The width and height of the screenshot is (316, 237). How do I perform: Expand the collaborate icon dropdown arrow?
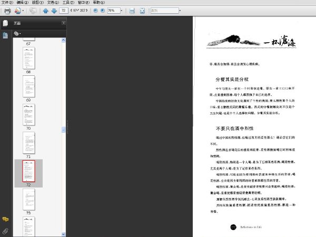click(x=23, y=11)
